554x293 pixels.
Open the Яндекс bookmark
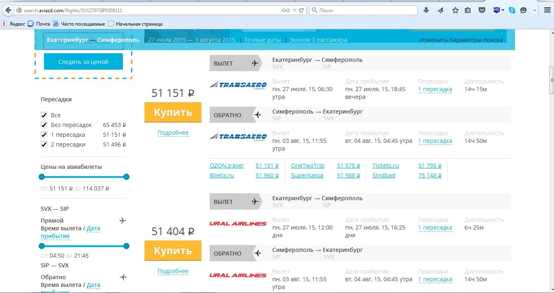coord(13,24)
